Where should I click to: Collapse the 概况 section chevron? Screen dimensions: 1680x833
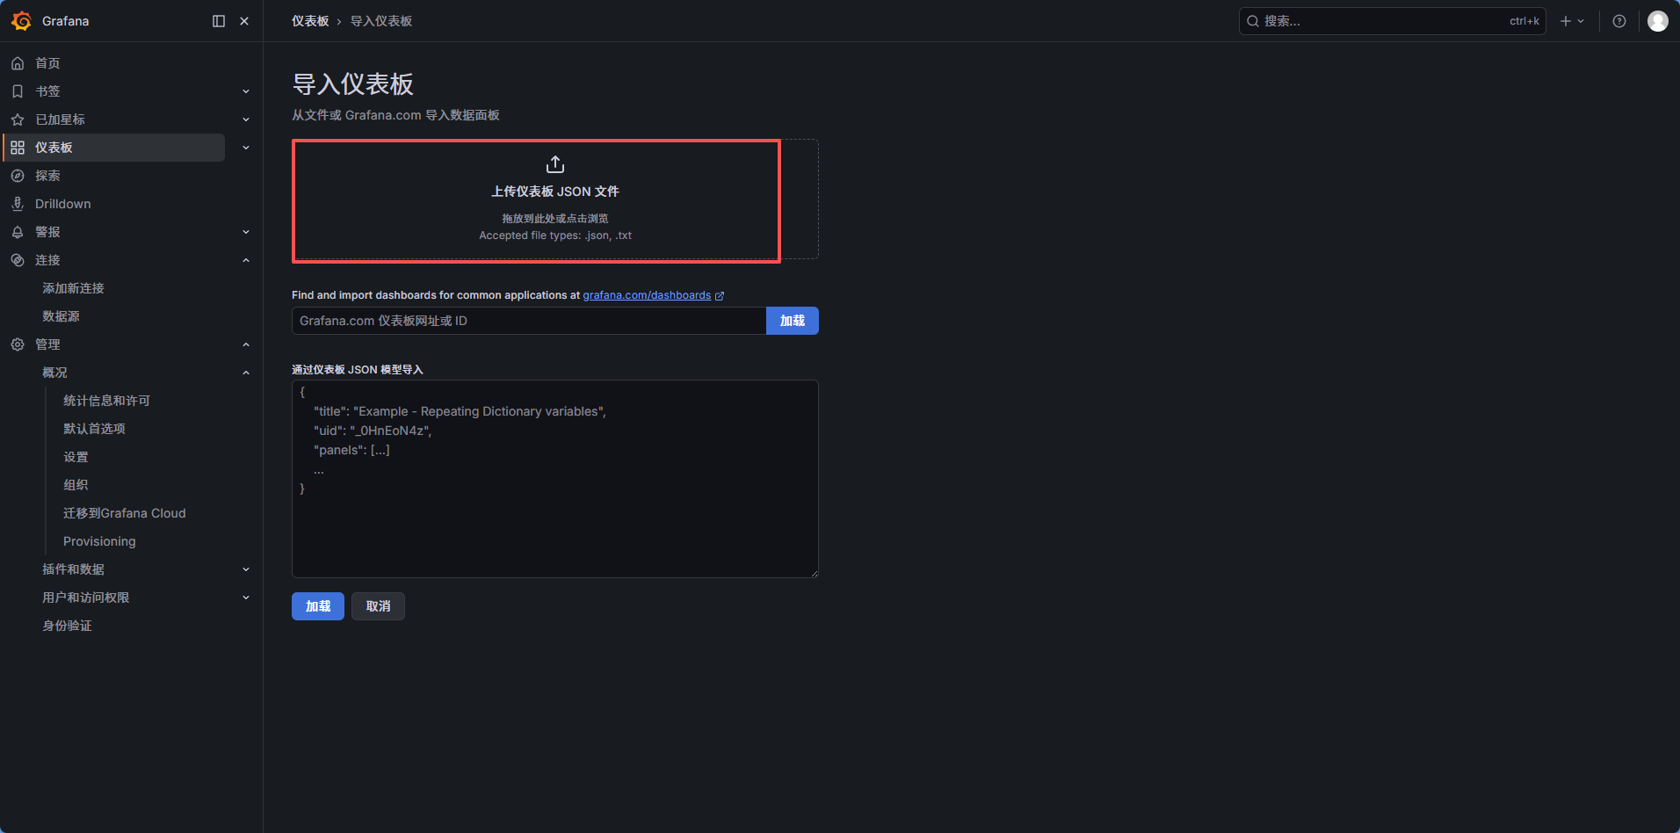246,373
